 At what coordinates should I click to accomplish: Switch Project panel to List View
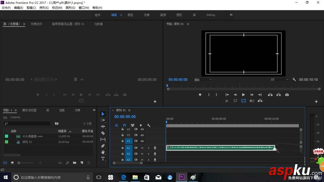5,163
